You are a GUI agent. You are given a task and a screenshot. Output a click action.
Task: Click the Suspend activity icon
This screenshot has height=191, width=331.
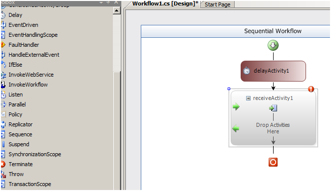tap(3, 144)
